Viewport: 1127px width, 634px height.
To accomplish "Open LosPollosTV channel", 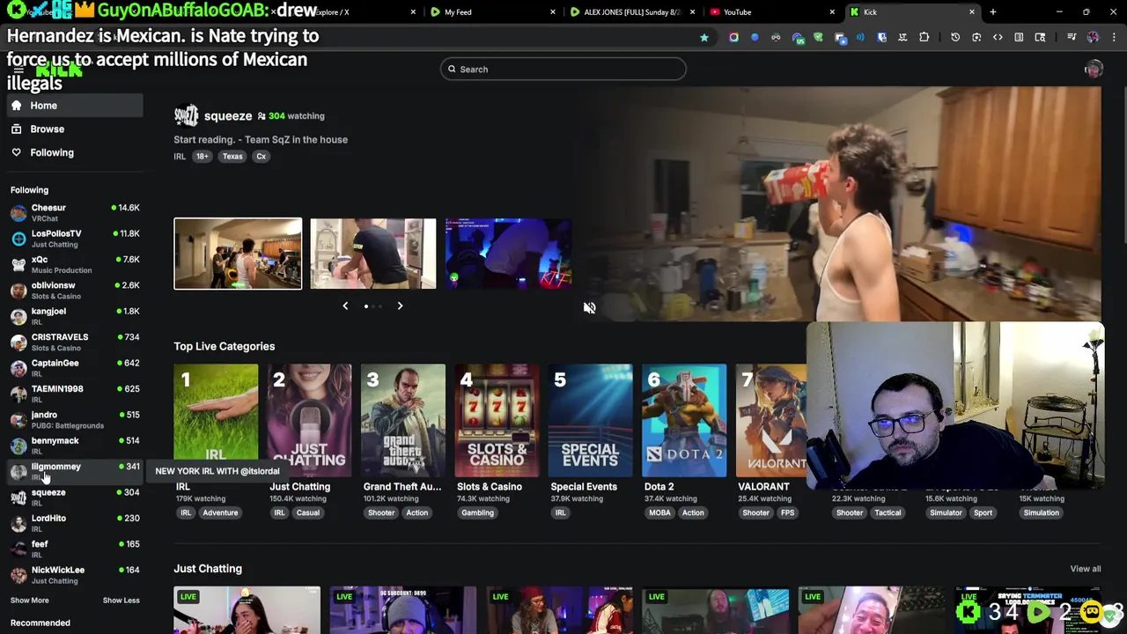I will (75, 239).
